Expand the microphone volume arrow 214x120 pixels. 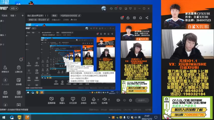[98, 100]
